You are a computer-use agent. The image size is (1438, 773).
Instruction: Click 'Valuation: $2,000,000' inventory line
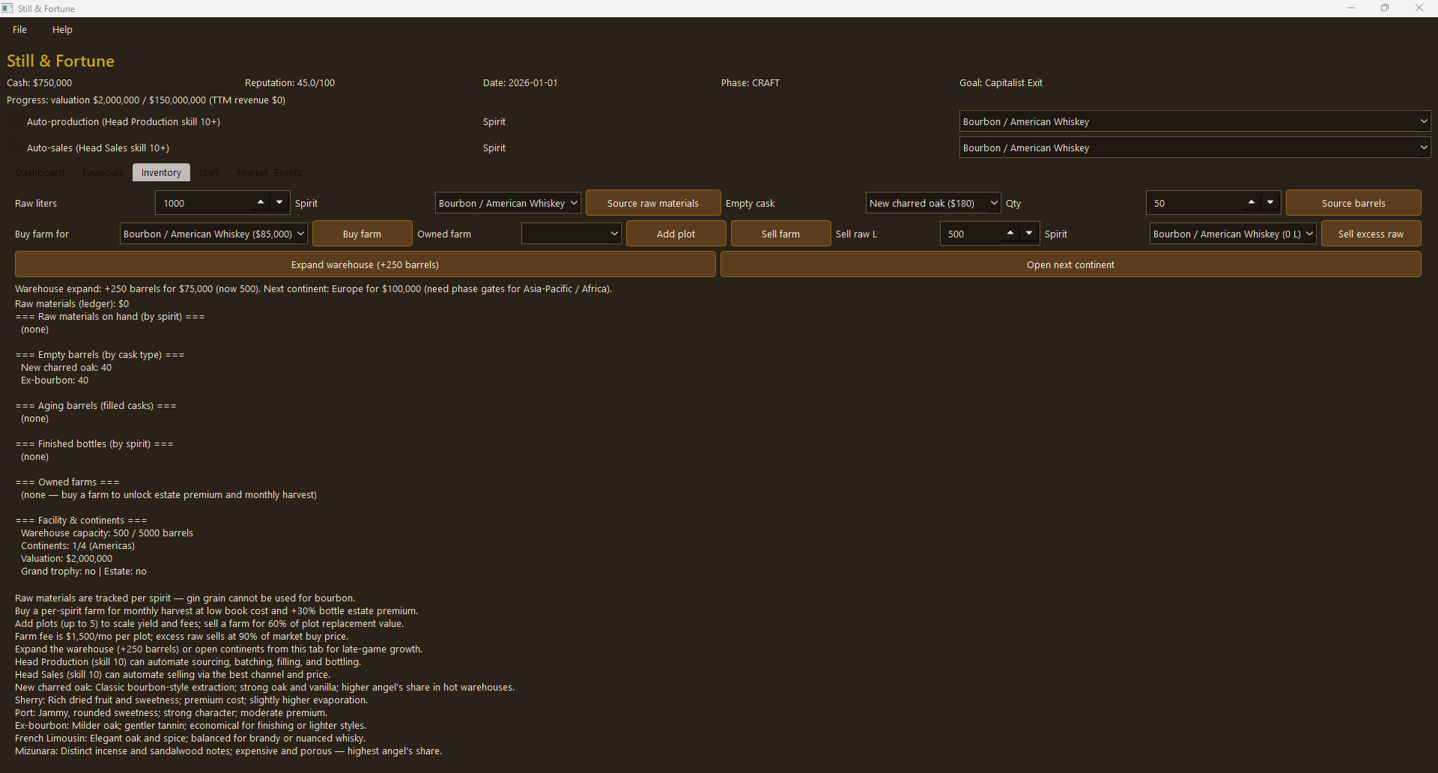point(67,558)
